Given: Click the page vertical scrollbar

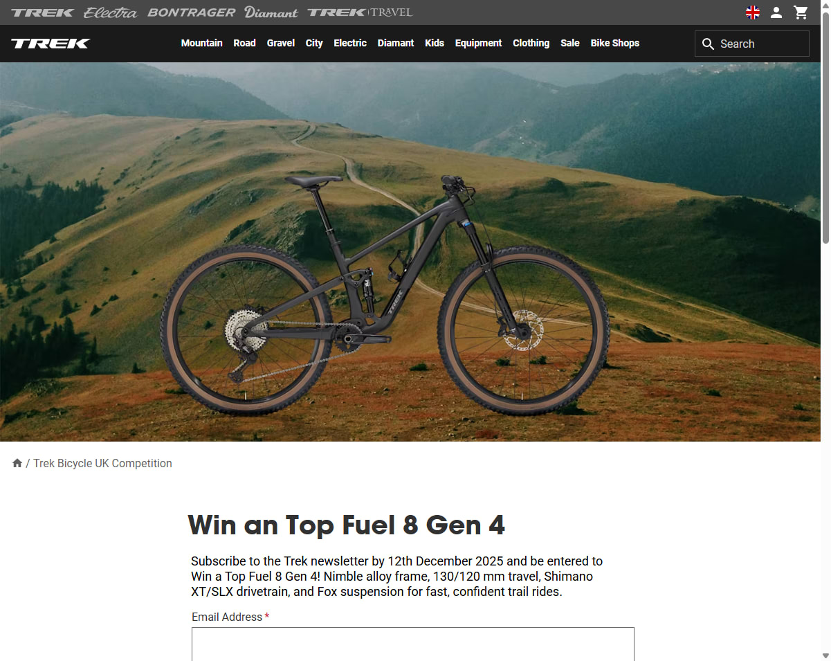Looking at the screenshot, I should tap(825, 331).
